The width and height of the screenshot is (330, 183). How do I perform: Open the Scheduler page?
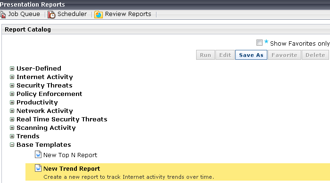72,14
